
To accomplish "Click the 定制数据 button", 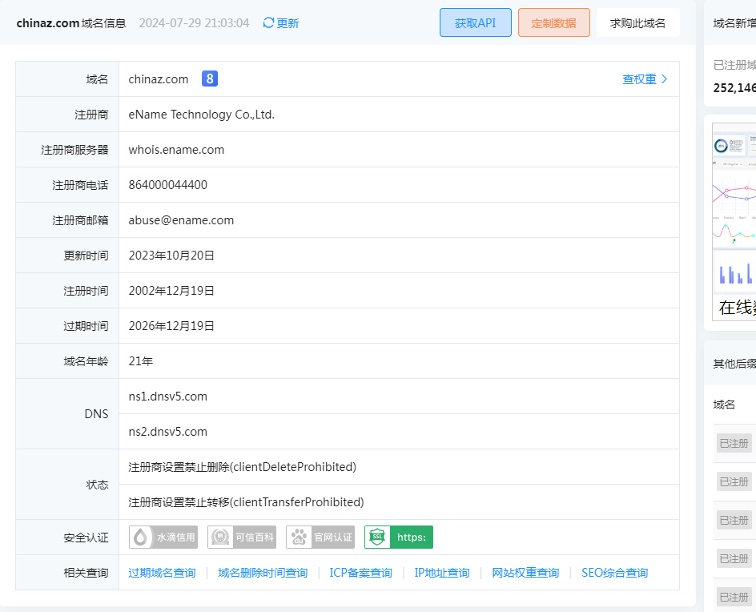I will [x=554, y=22].
